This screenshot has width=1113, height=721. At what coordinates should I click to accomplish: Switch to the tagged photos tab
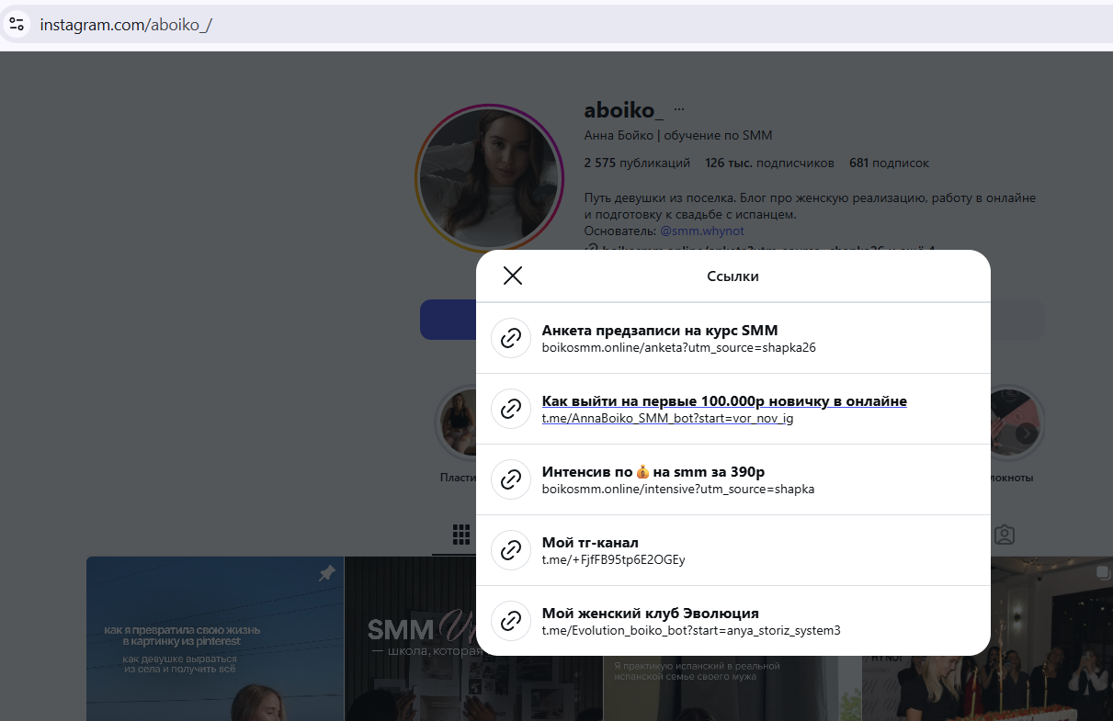(1005, 534)
